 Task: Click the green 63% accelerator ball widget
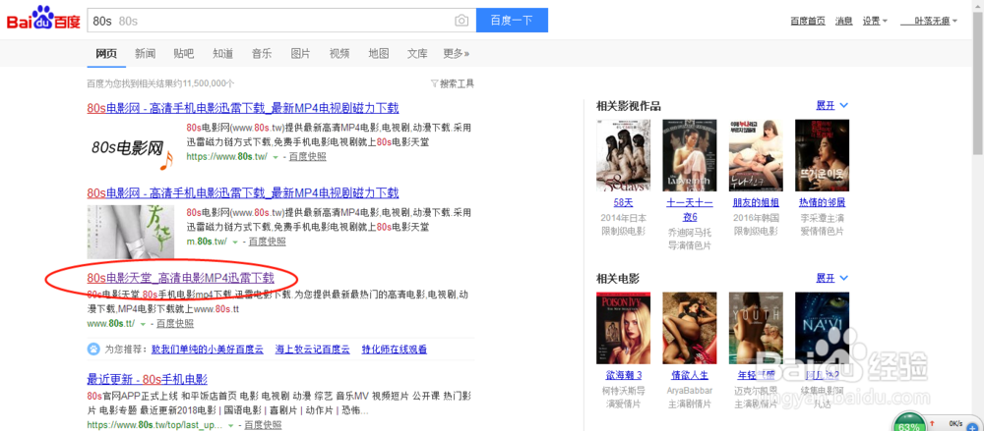[910, 423]
